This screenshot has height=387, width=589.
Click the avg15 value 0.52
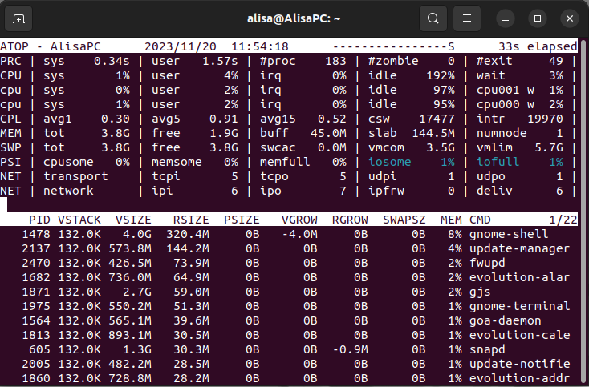pos(332,119)
